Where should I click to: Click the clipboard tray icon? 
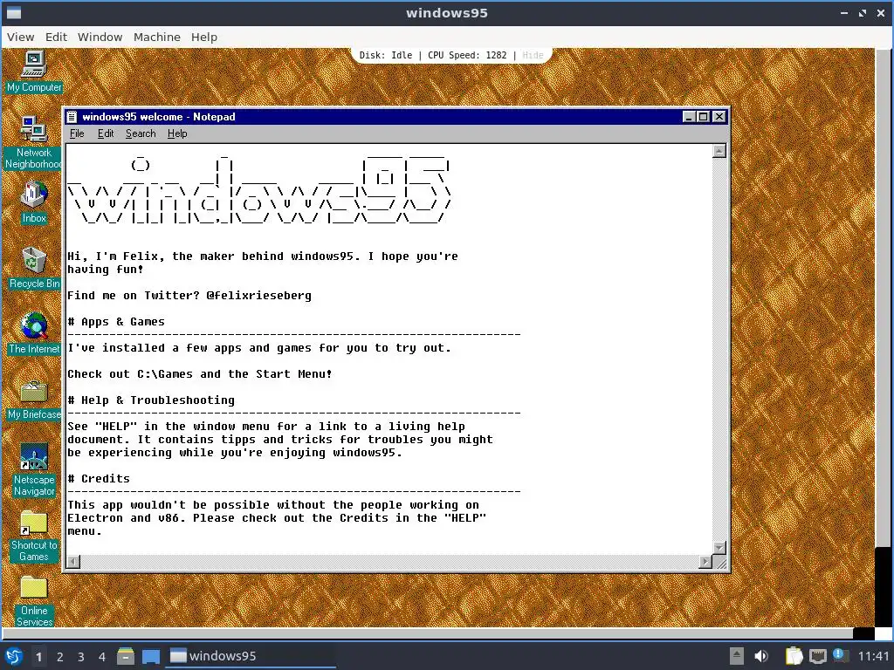click(x=794, y=656)
